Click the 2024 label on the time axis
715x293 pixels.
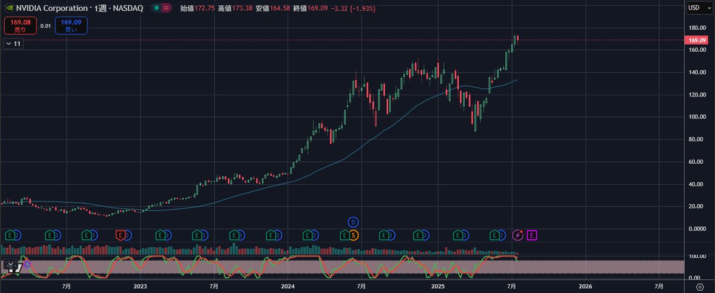coord(288,287)
